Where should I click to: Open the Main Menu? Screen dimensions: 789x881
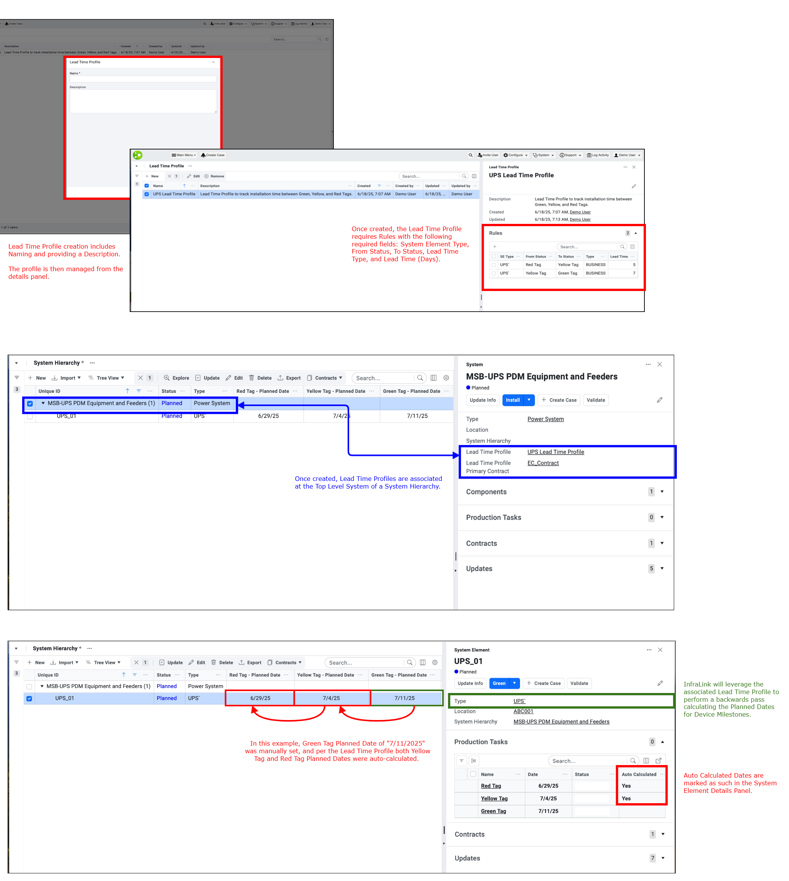point(184,155)
